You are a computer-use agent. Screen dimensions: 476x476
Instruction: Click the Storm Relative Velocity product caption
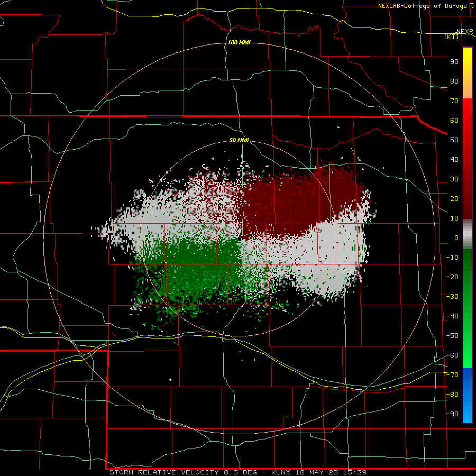coord(238,472)
